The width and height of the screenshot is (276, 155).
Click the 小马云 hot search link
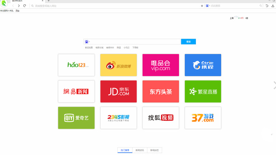[127, 48]
